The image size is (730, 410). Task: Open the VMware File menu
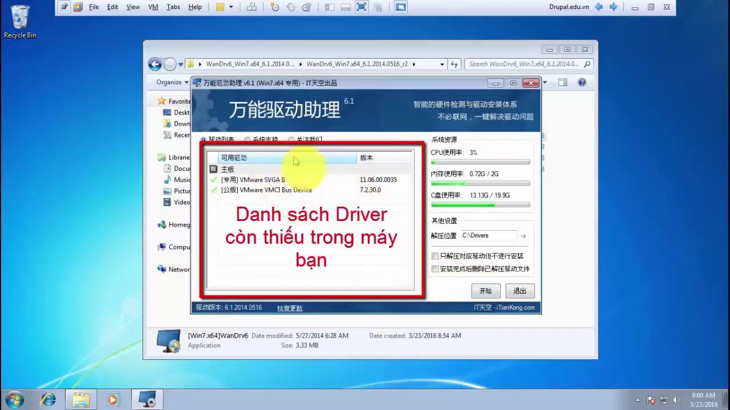94,7
